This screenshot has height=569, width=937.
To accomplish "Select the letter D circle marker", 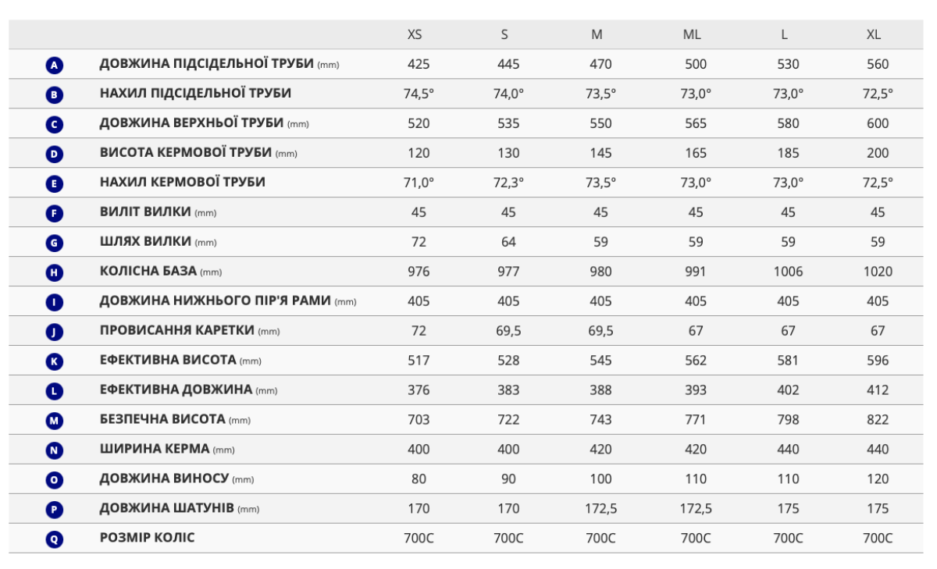I will pos(55,155).
